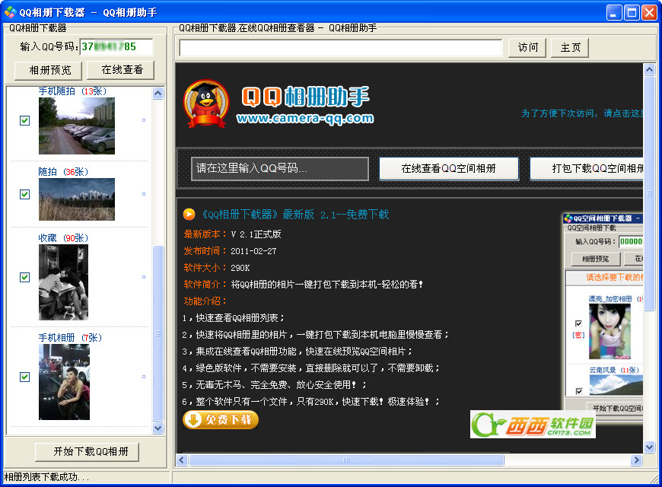Open the 手机相册 album thumbnail
The image size is (662, 487).
[64, 382]
